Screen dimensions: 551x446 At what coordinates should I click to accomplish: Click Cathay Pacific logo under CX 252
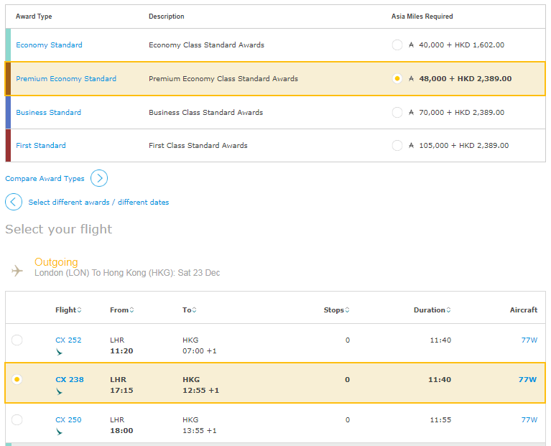[x=59, y=352]
